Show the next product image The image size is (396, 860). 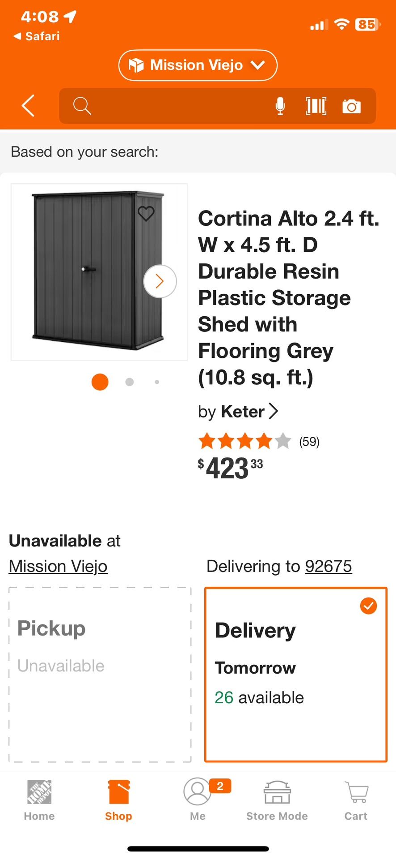(x=160, y=281)
